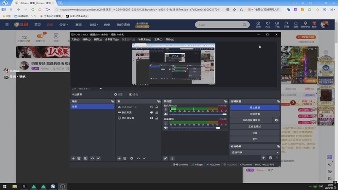Open virtual camera settings gear
338x190 pixels.
276,120
